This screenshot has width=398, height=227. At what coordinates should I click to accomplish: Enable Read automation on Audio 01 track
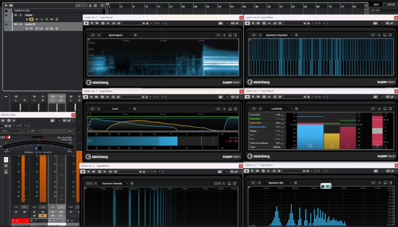pos(47,29)
